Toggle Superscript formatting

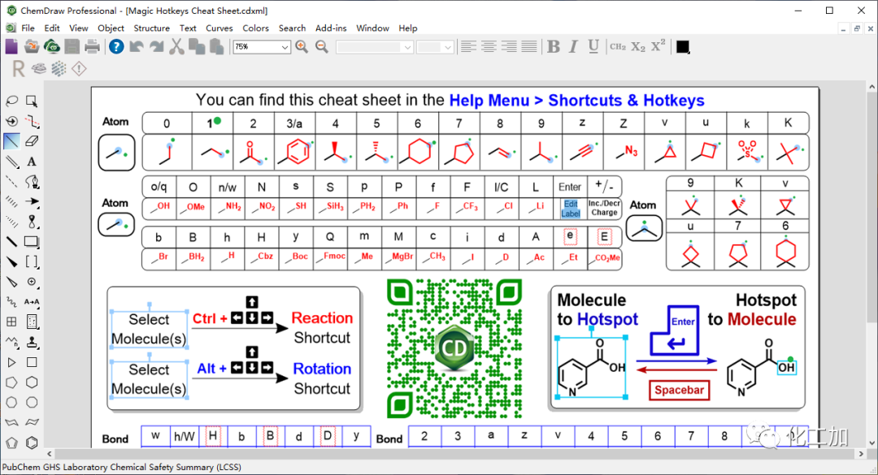(658, 46)
